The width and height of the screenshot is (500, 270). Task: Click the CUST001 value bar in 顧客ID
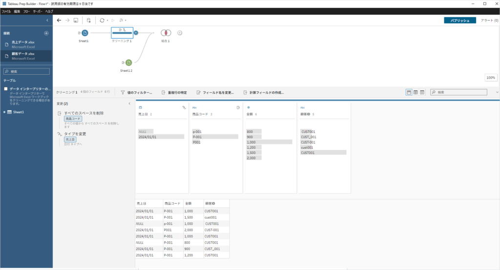point(323,152)
